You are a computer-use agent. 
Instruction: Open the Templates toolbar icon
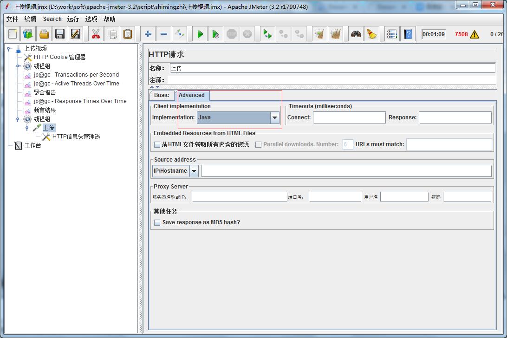point(28,33)
